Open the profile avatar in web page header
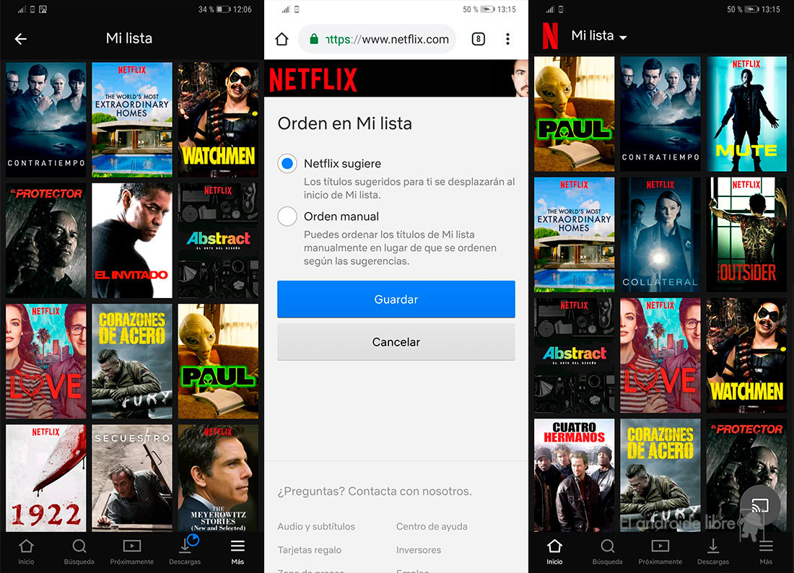The width and height of the screenshot is (794, 573). tap(520, 78)
